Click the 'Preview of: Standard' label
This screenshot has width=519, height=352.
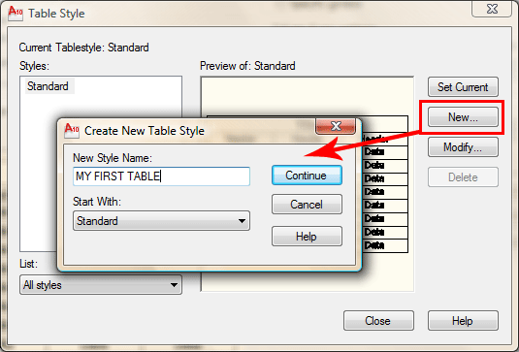[247, 66]
